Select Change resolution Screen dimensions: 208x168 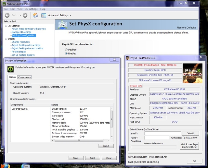[21, 42]
